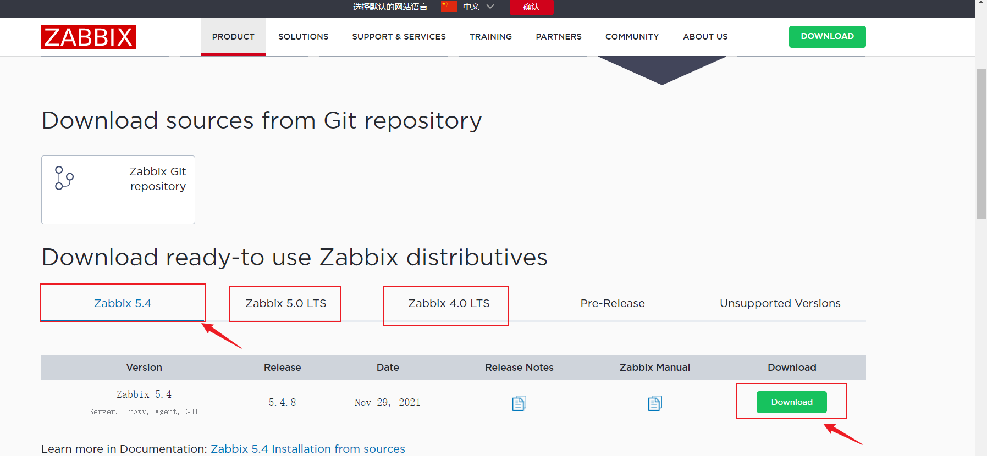Open the Zabbix Git repository card
Screen dimensions: 987x456
coord(118,190)
